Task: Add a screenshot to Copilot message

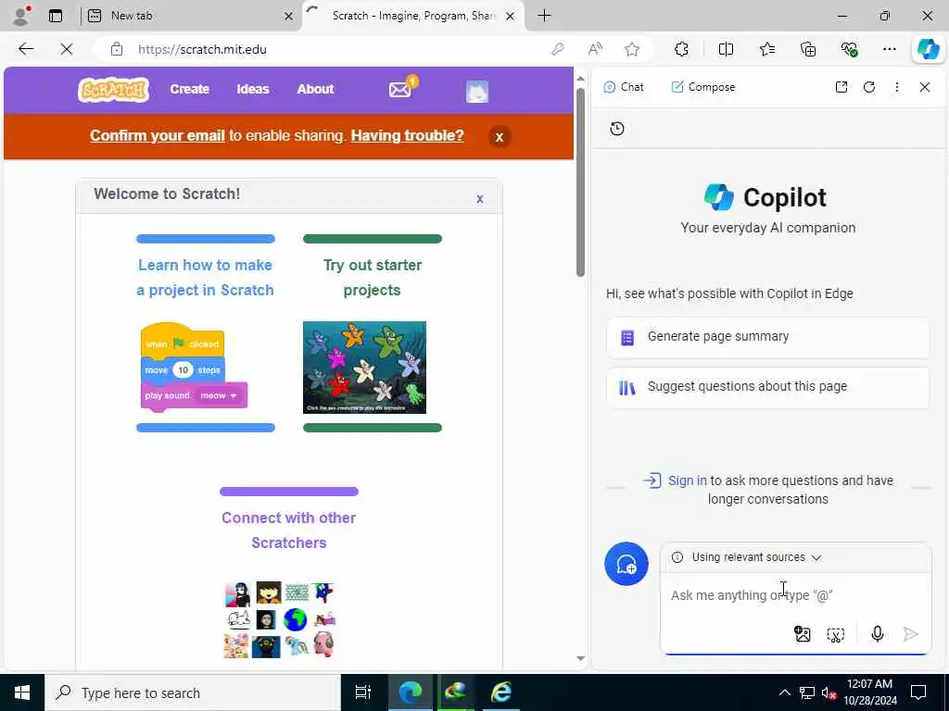Action: [836, 634]
